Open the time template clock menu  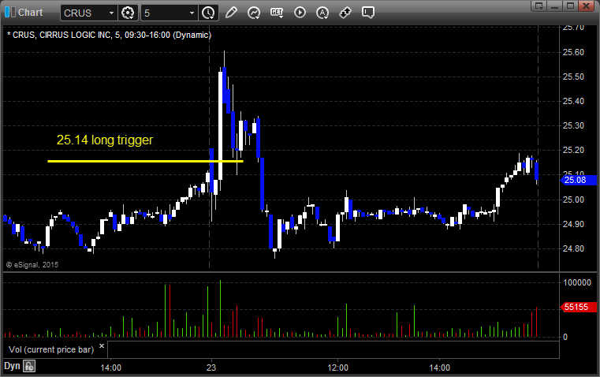pyautogui.click(x=209, y=13)
